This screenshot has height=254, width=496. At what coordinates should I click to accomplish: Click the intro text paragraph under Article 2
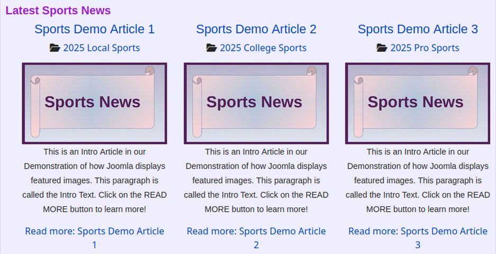tap(256, 180)
